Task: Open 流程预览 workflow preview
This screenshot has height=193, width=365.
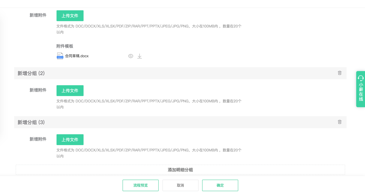Action: click(141, 185)
